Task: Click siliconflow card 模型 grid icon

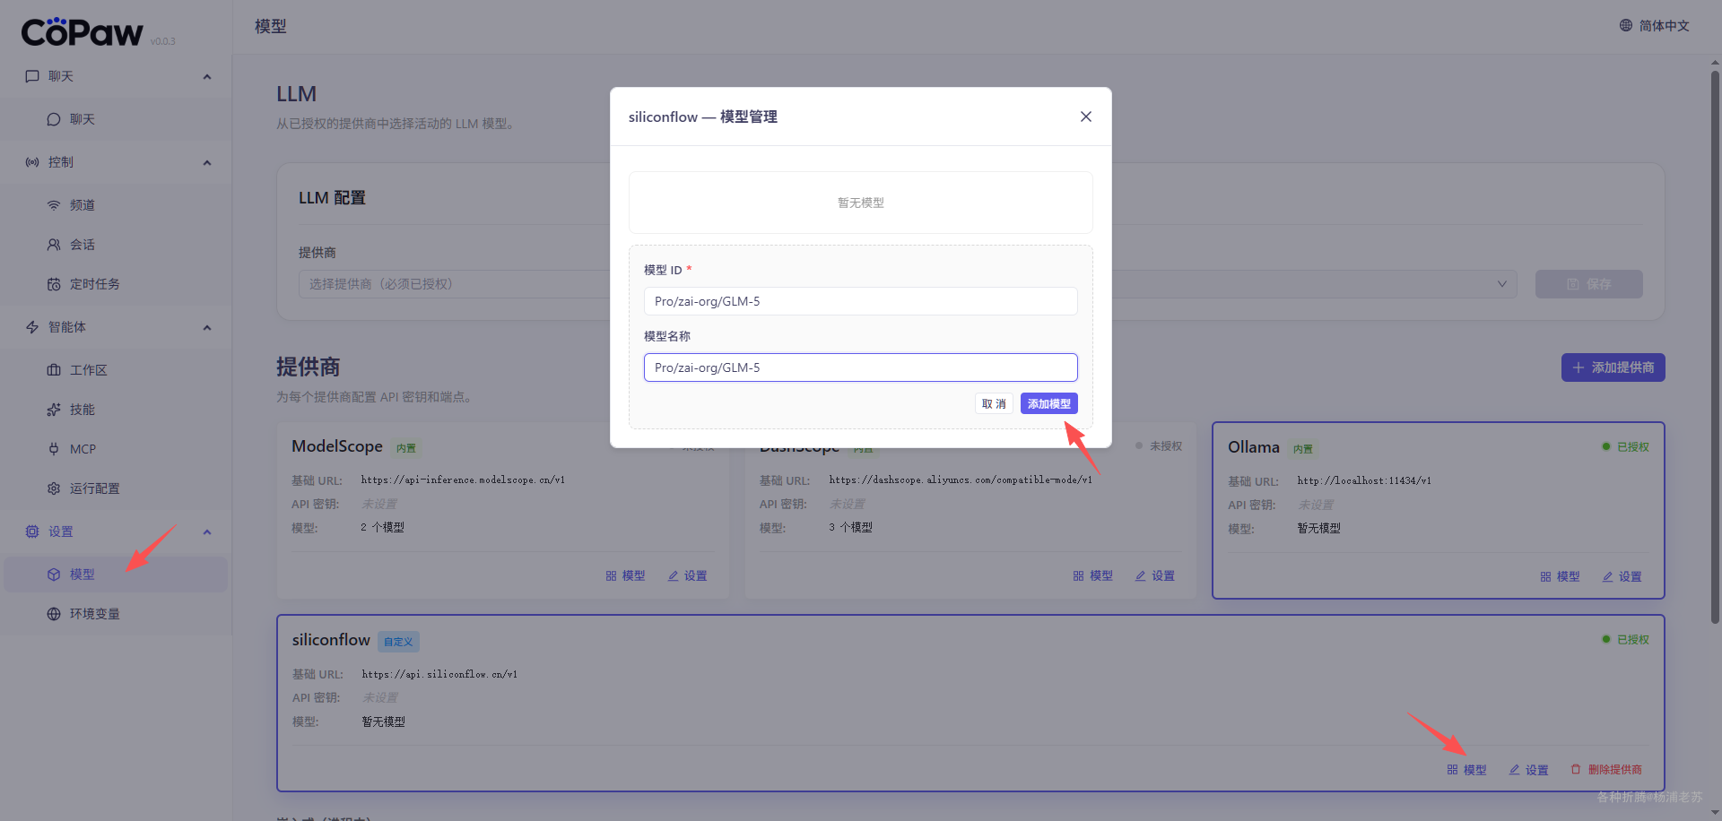Action: pyautogui.click(x=1452, y=770)
